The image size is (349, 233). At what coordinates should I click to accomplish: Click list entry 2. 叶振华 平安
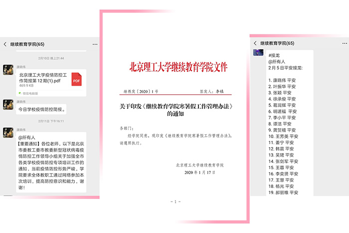point(282,86)
